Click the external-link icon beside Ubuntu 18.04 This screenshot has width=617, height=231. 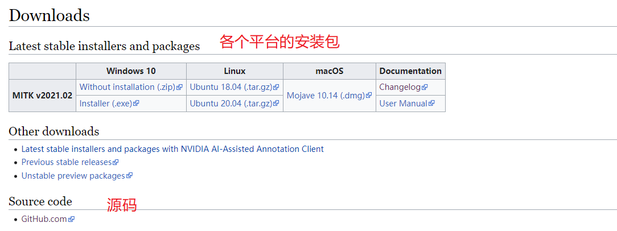pyautogui.click(x=276, y=88)
